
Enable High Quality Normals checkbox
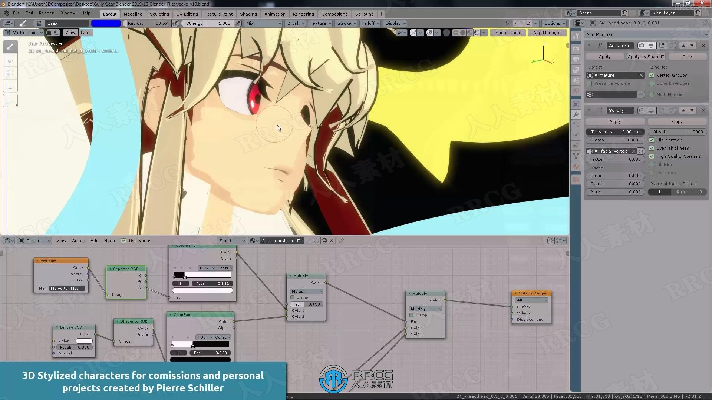tap(651, 156)
